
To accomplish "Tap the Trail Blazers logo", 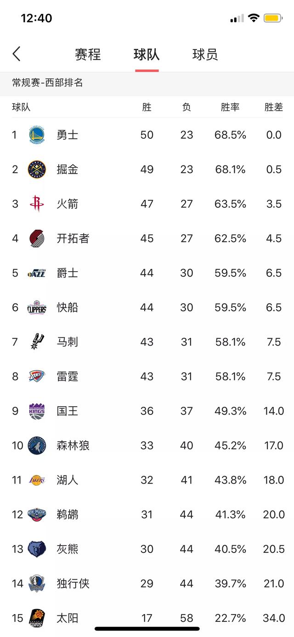I will pos(37,238).
